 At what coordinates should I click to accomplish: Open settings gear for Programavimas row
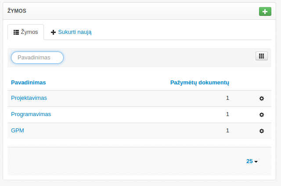pos(262,115)
